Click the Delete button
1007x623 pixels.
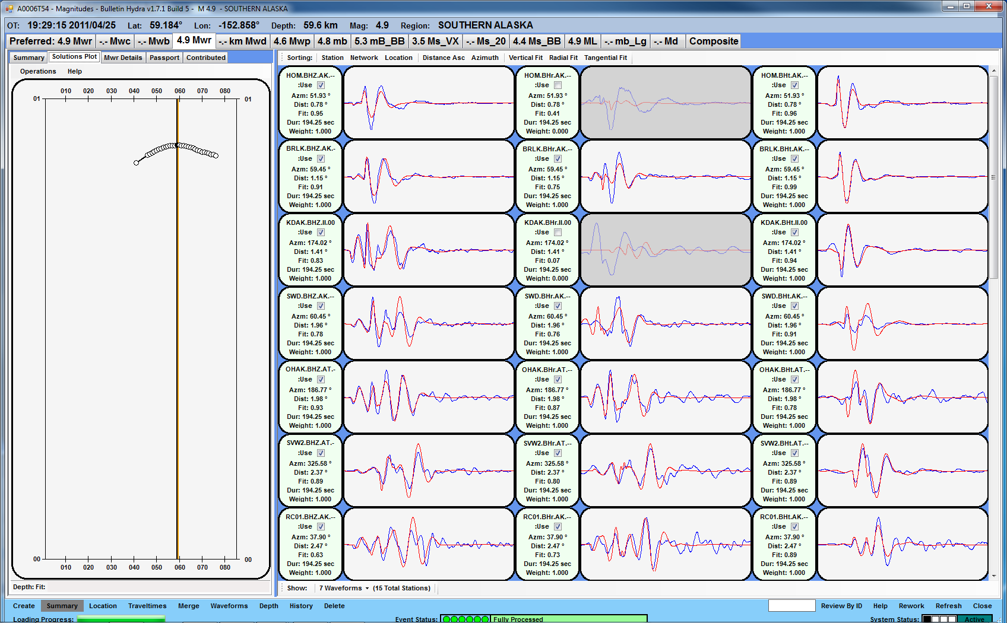point(334,606)
